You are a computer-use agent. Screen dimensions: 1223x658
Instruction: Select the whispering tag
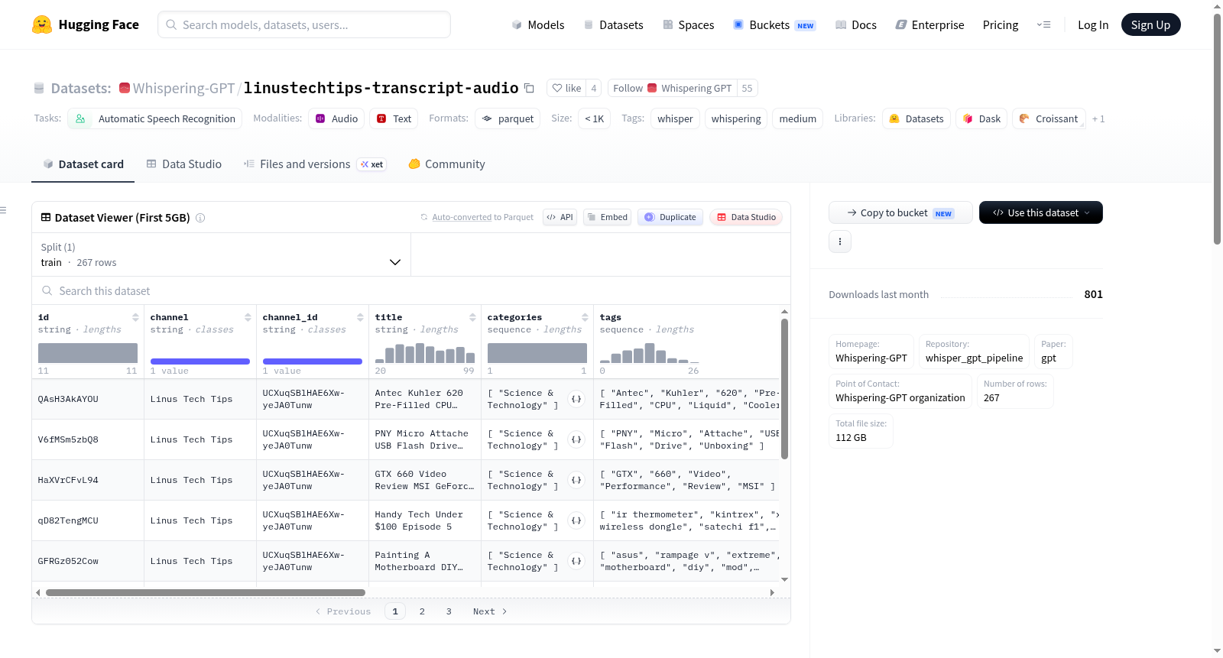coord(736,118)
